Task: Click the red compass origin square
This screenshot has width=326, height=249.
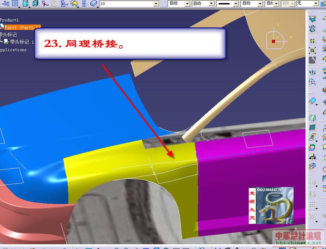Action: tap(273, 41)
